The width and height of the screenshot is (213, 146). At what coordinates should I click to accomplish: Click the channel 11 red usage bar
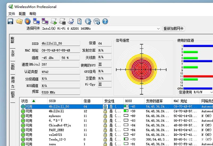[198, 76]
